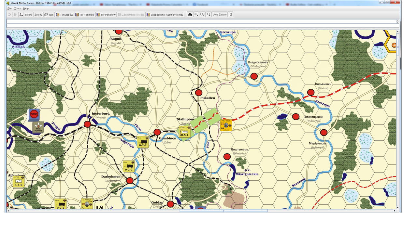417x233 pixels.
Task: Click the zoom in magnifier icon
Action: click(x=196, y=15)
